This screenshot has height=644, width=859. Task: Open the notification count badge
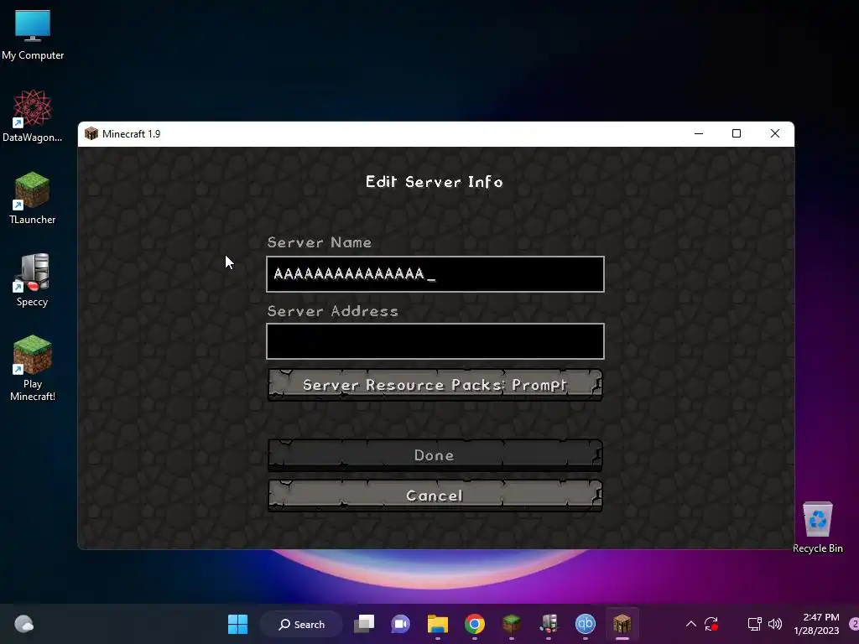854,624
